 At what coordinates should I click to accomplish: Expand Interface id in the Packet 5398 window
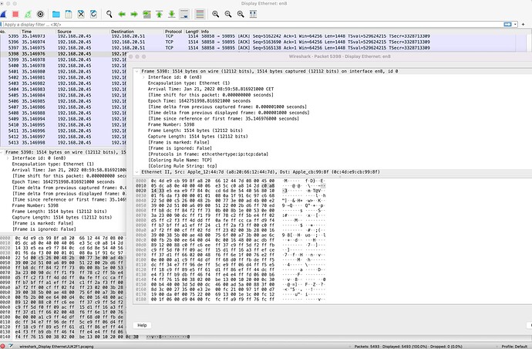coord(143,77)
